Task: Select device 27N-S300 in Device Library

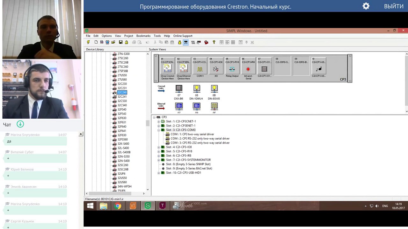Action: pyautogui.click(x=123, y=54)
